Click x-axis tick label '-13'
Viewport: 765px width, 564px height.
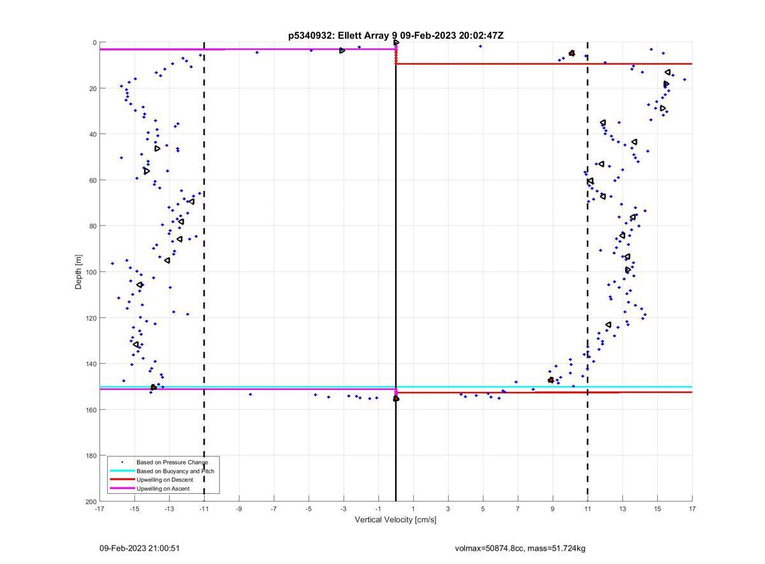coord(169,509)
